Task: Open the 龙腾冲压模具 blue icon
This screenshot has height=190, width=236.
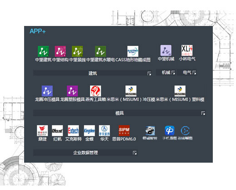Action: (47, 91)
